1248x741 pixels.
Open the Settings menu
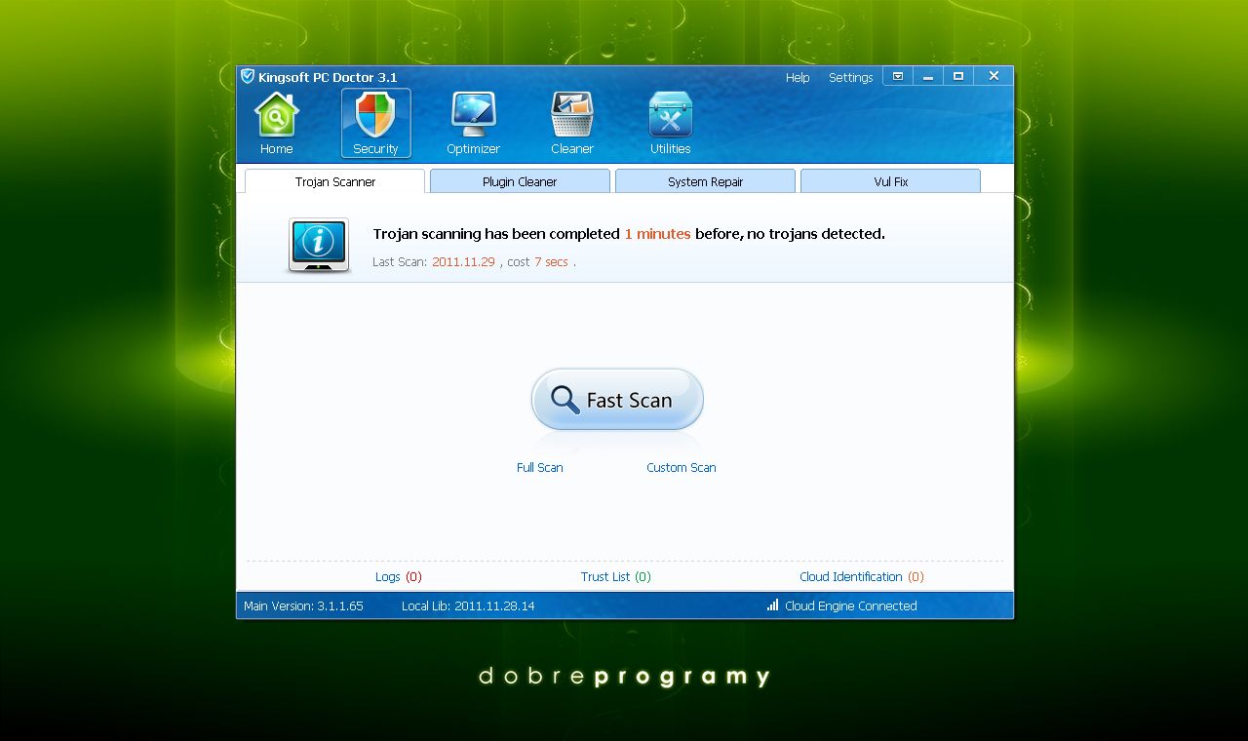pos(850,77)
